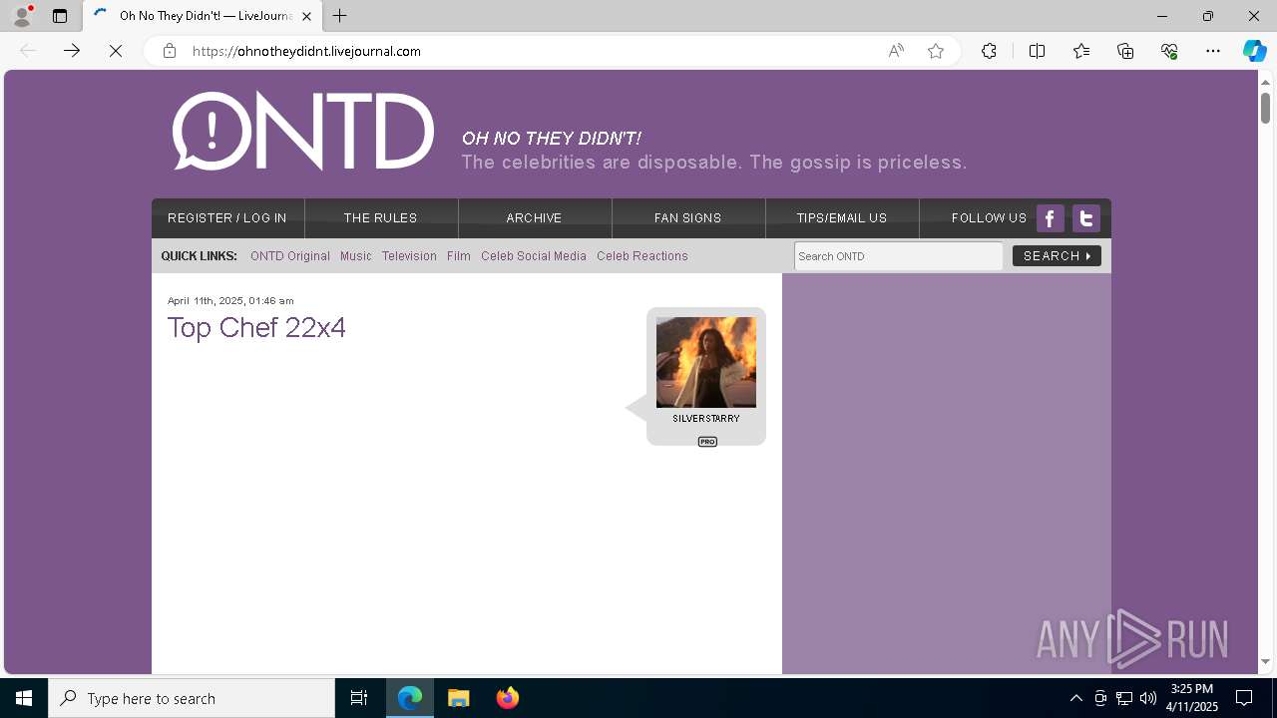Go forward using the forward arrow
This screenshot has height=718, width=1277.
[72, 51]
